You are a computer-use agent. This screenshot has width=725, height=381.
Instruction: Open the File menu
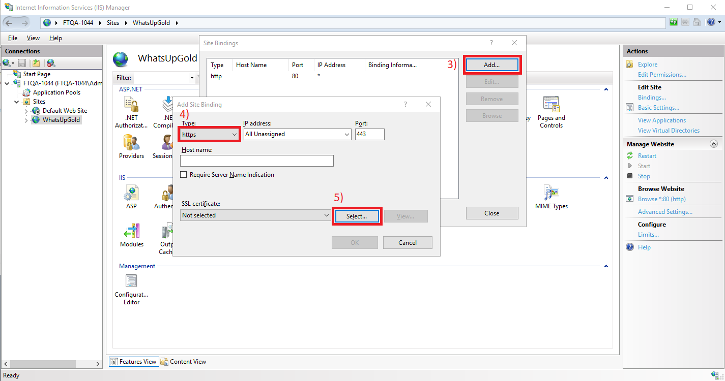pos(13,38)
